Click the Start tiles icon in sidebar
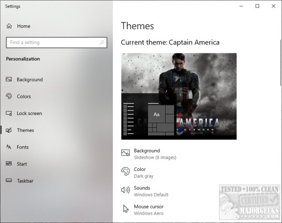The height and width of the screenshot is (223, 282). 9,164
